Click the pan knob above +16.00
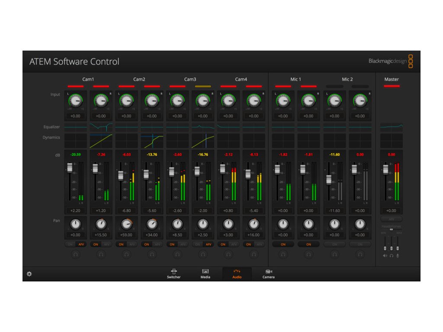Viewport: 443px width, 332px height. (x=254, y=224)
